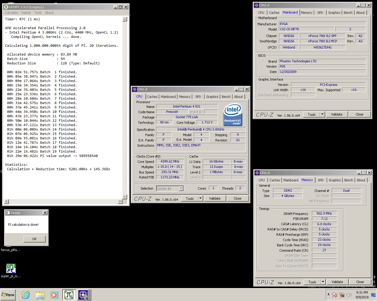Select SPD tab in top-right Mainboard CPU-Z window
The height and width of the screenshot is (301, 377).
pos(320,13)
